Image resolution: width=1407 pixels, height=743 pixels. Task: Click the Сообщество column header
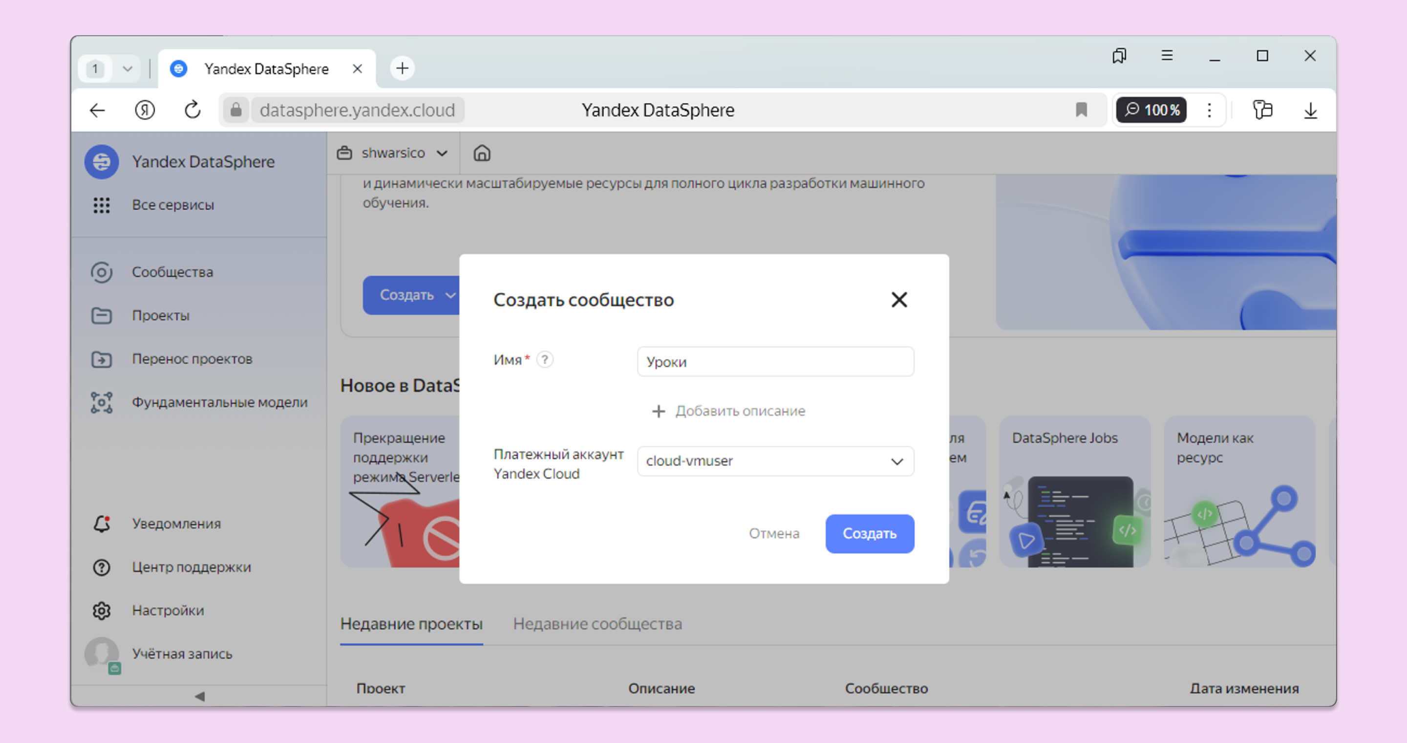coord(887,688)
